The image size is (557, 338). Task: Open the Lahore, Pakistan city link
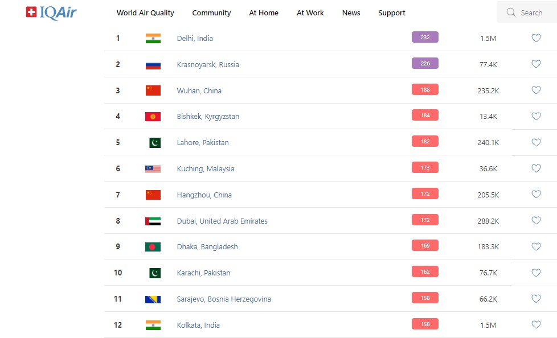click(203, 143)
